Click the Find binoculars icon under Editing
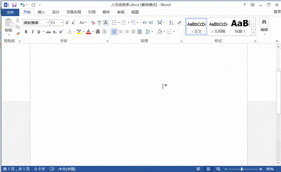The width and height of the screenshot is (281, 172). point(264,22)
